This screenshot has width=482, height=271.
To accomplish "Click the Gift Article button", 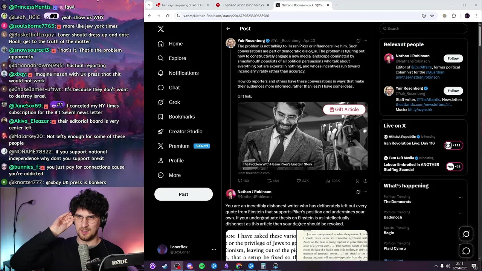I will pos(344,110).
